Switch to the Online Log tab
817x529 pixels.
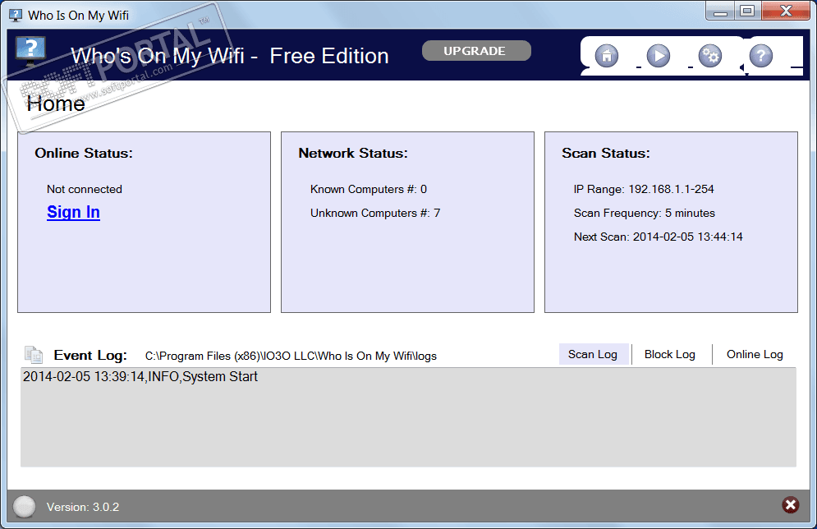(x=755, y=354)
